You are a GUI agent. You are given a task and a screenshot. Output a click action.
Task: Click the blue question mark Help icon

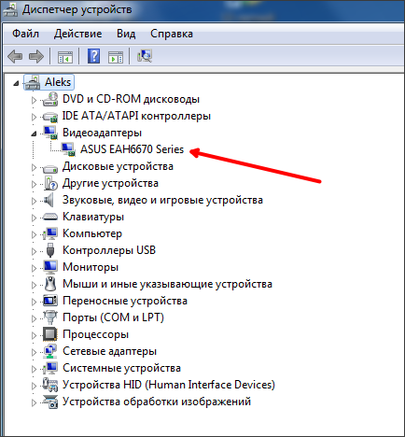[93, 56]
